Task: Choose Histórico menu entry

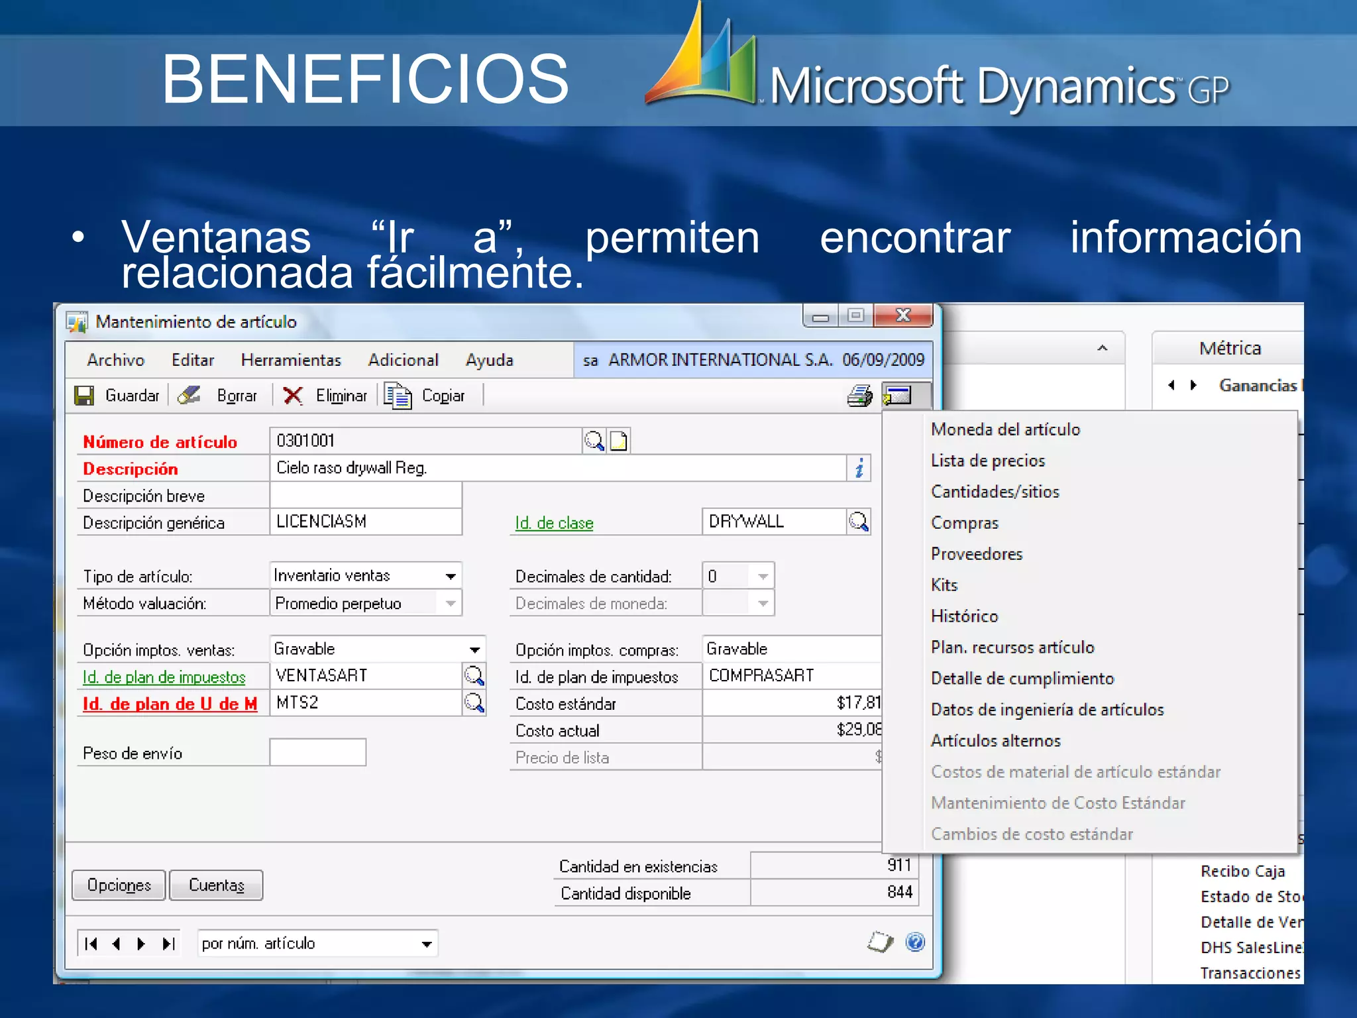Action: tap(964, 616)
